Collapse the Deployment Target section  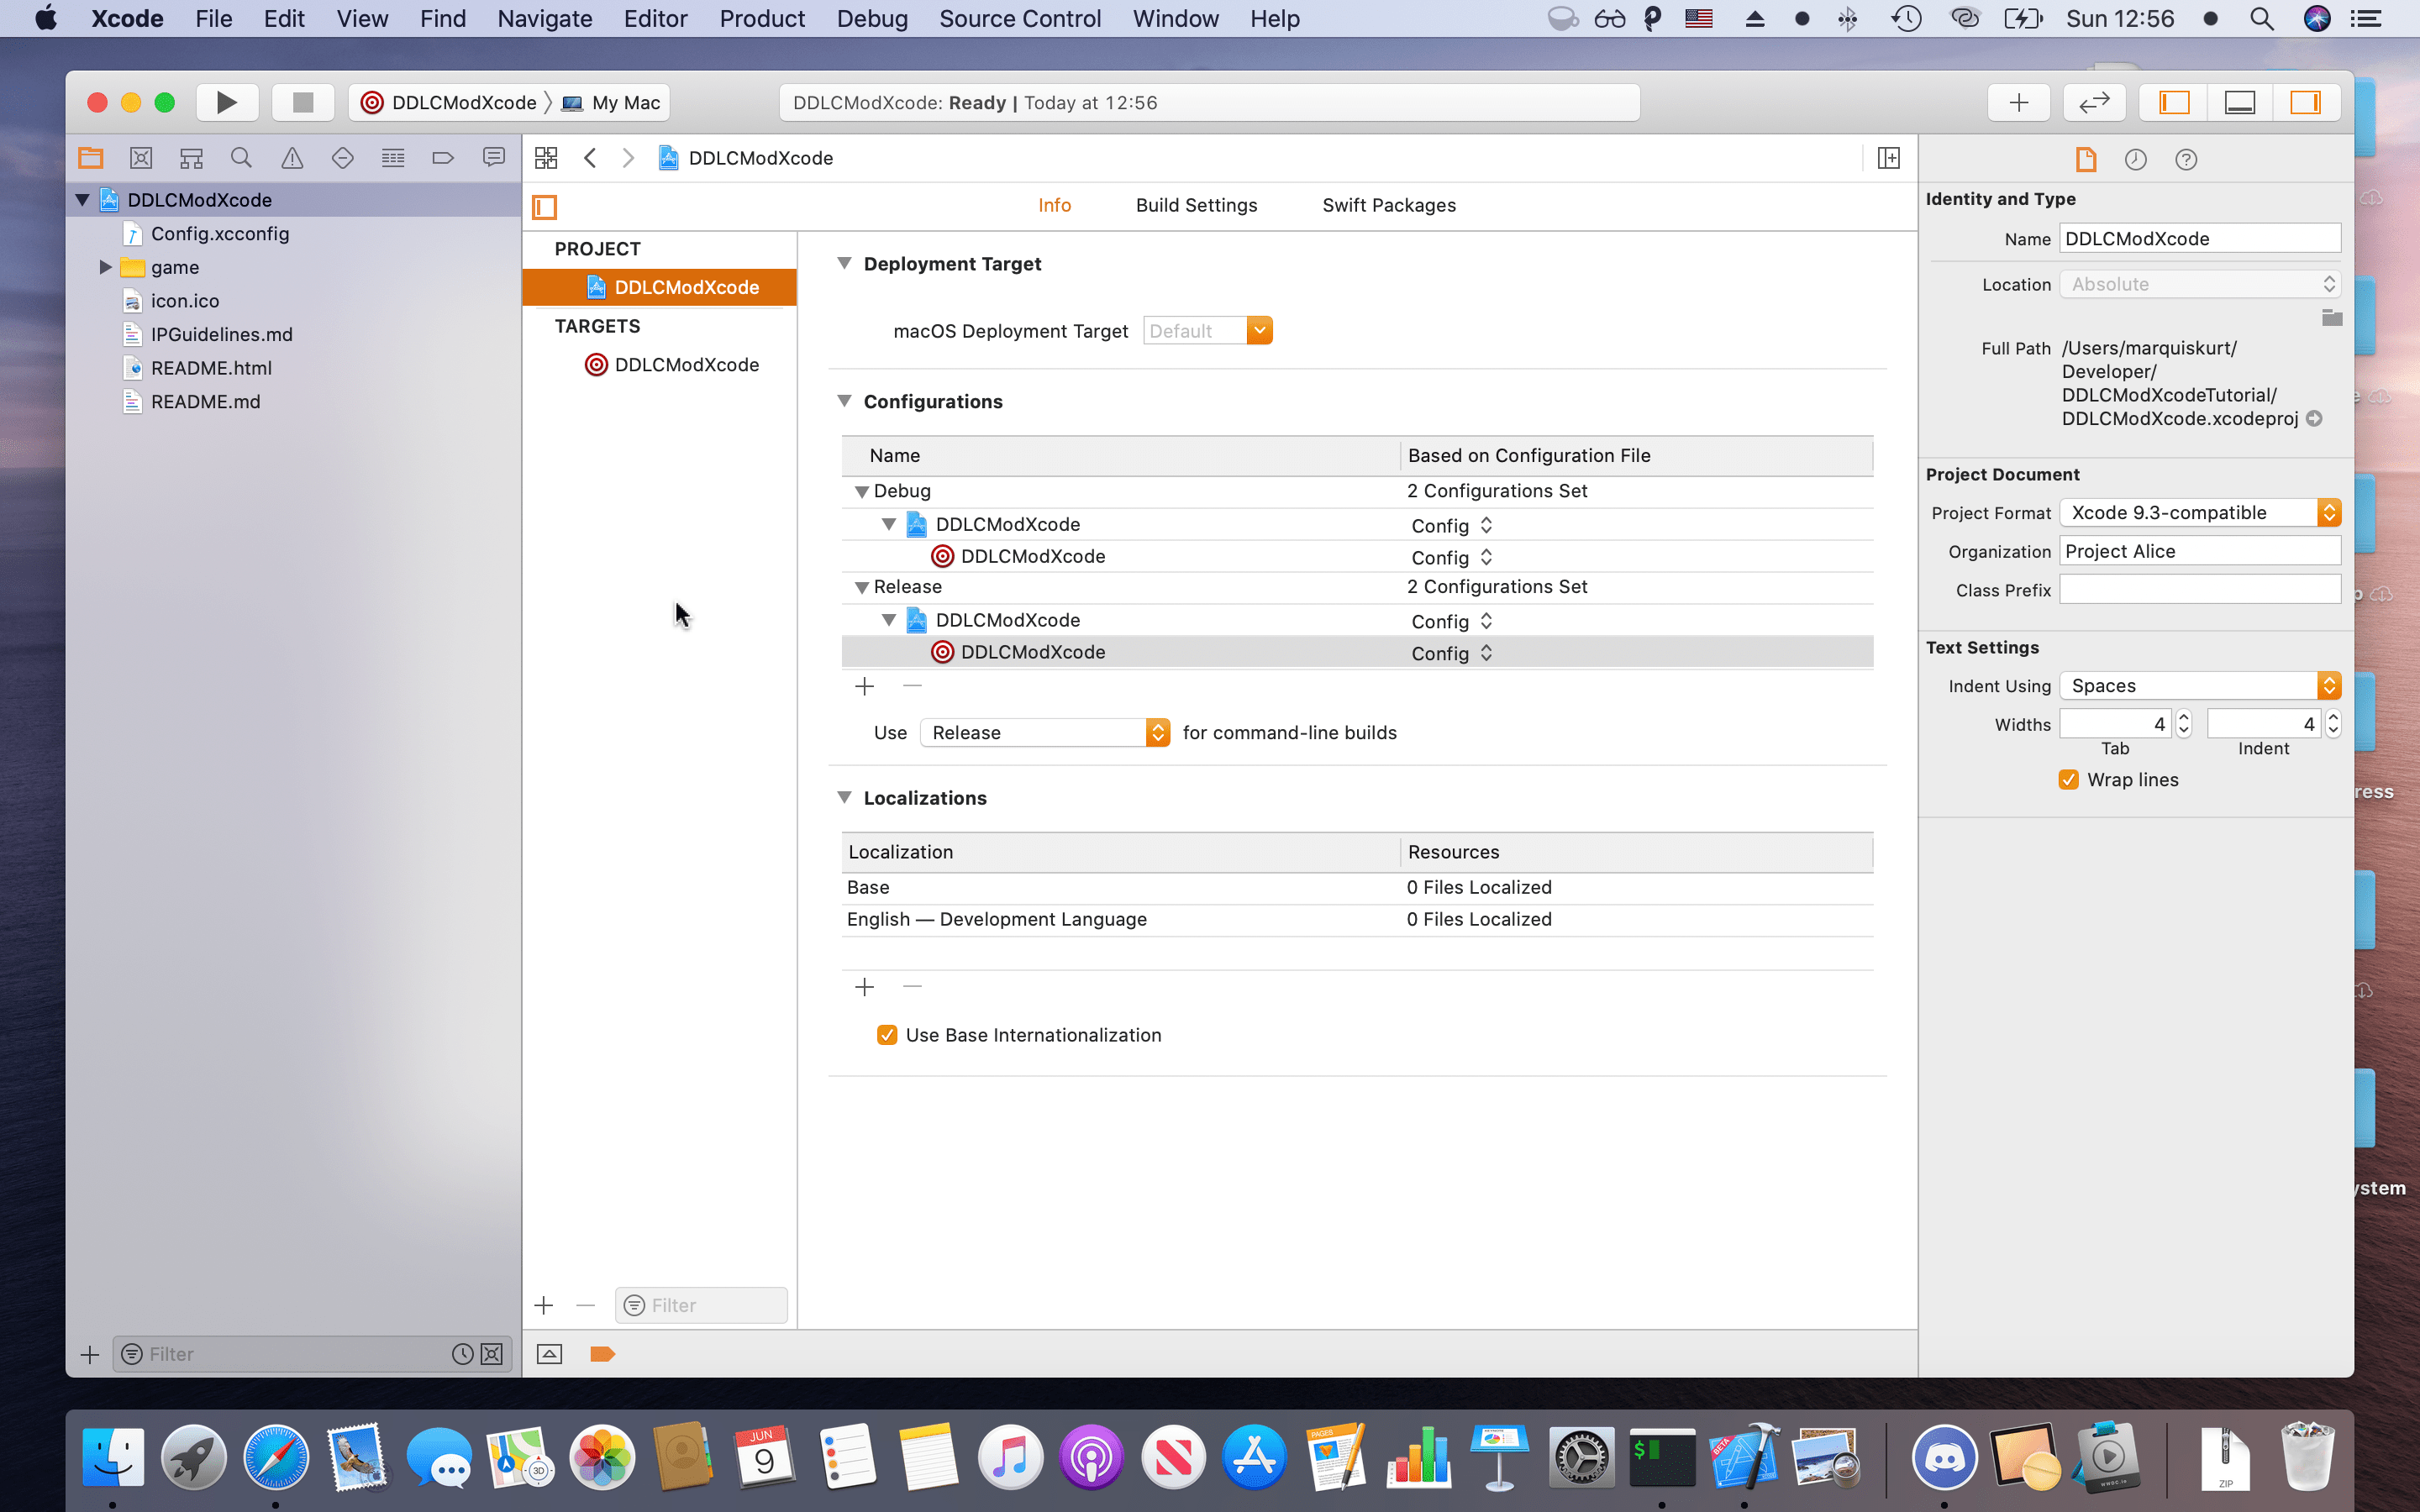(x=844, y=264)
